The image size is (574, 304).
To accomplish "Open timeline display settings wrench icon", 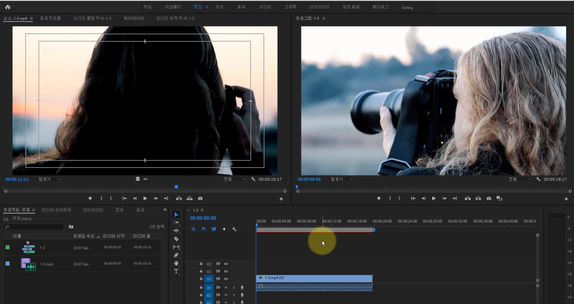I will 234,229.
